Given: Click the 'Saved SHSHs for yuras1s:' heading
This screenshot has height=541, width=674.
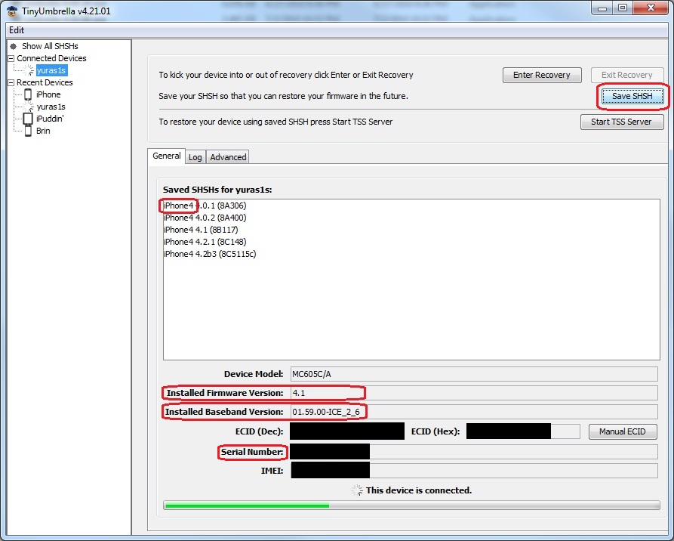Looking at the screenshot, I should click(217, 190).
